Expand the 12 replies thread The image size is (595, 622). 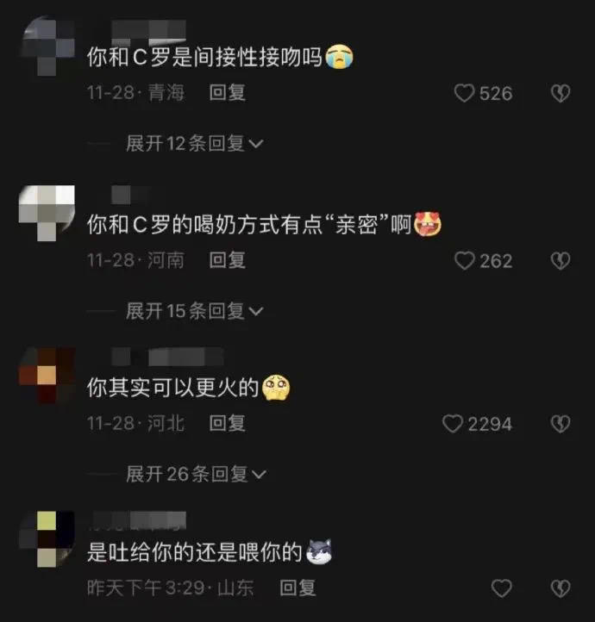click(x=195, y=143)
